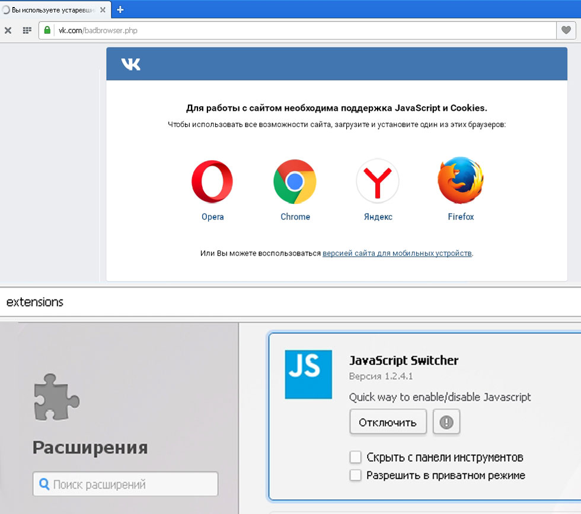Click 'Quick way to enable/disable Javascript' description

point(440,397)
